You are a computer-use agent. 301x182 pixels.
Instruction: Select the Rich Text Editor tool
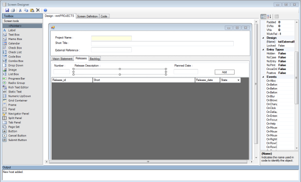click(x=23, y=87)
